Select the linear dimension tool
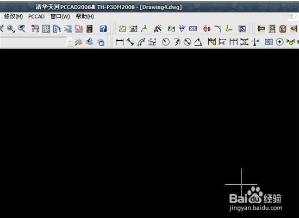This screenshot has width=299, height=218. 120,42
